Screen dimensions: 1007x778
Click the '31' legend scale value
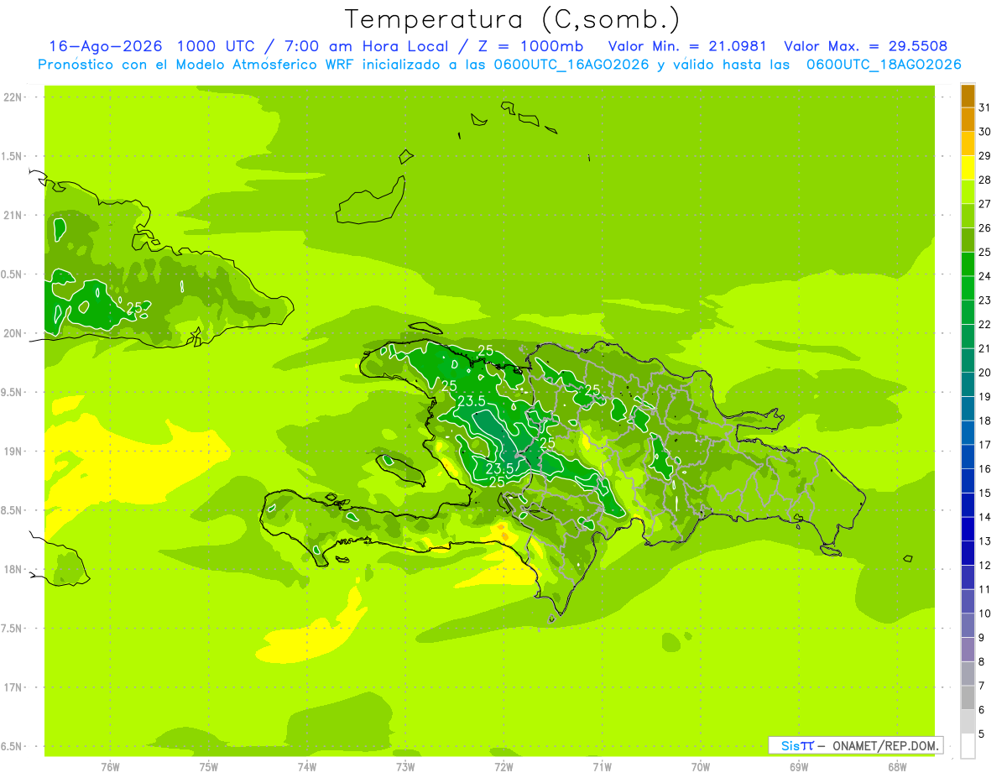point(984,107)
